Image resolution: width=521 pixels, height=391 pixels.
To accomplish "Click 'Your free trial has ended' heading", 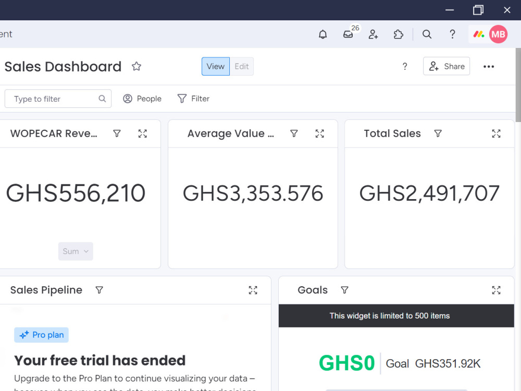I will (100, 360).
